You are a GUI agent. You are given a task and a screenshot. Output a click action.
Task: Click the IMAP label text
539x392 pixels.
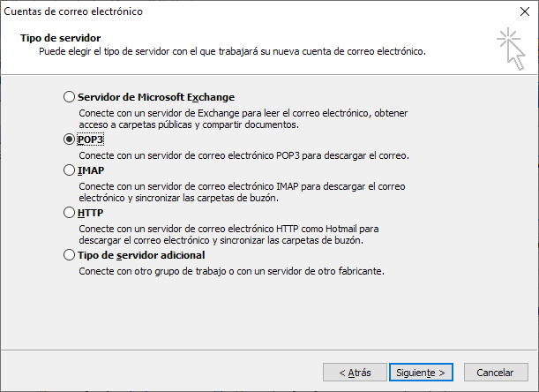(x=91, y=170)
